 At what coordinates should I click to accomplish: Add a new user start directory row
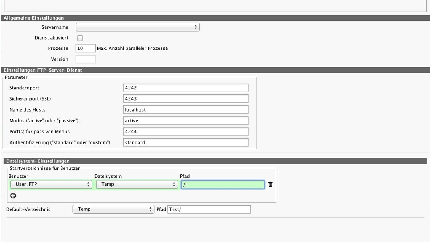pyautogui.click(x=13, y=195)
